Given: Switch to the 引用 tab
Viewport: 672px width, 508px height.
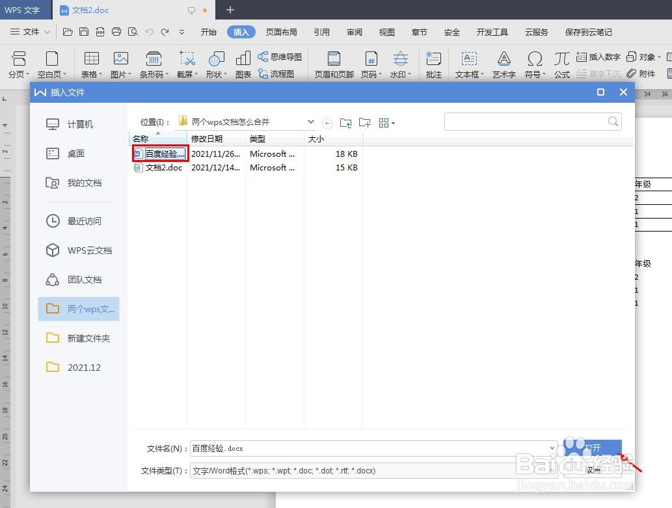Looking at the screenshot, I should coord(321,32).
